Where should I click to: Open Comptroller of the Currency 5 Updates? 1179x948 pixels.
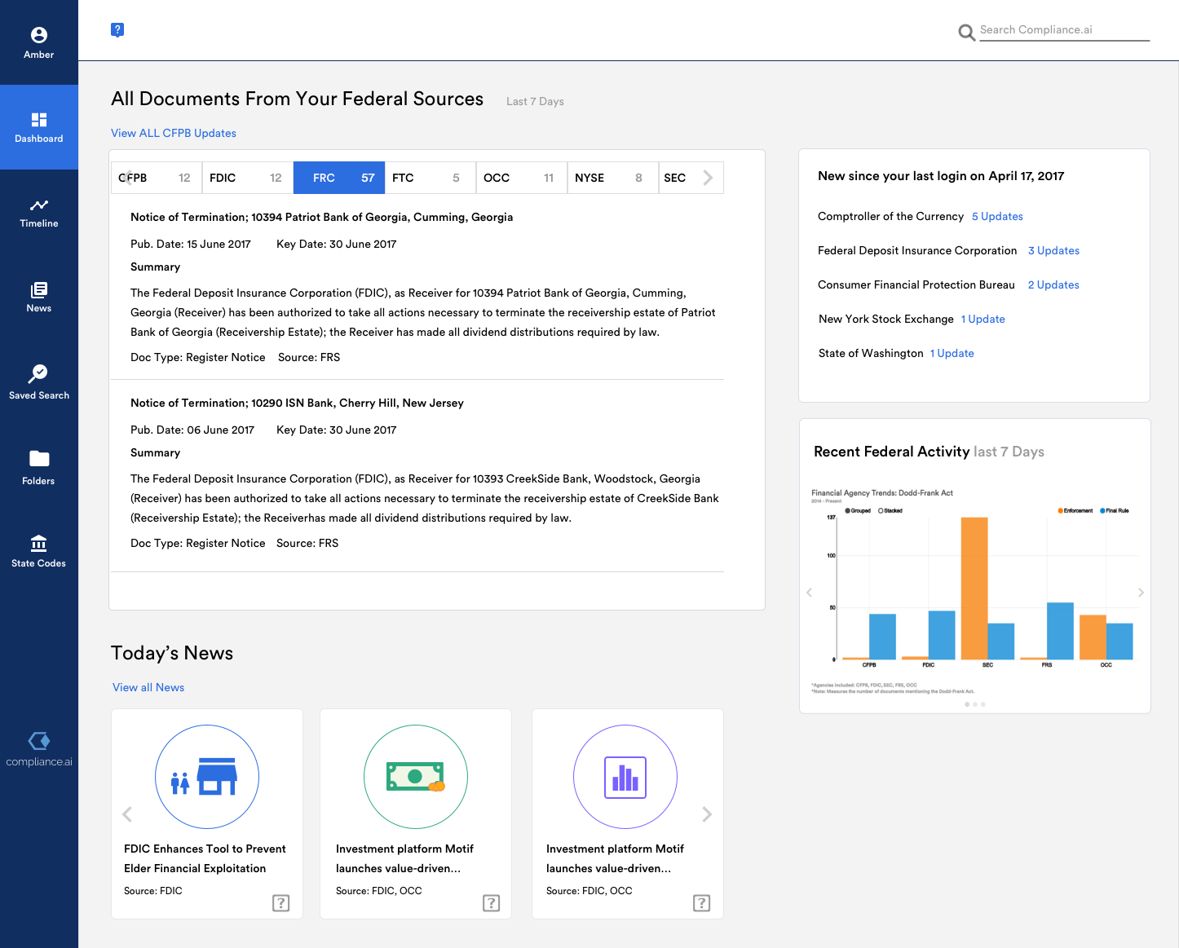point(997,216)
